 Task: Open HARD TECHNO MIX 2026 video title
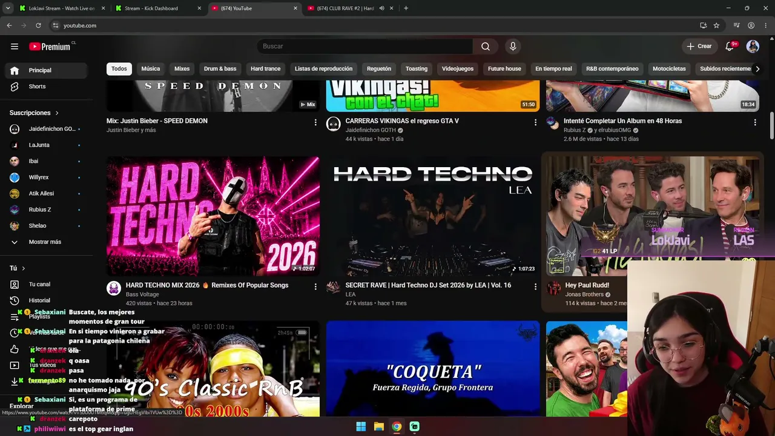[x=207, y=285]
